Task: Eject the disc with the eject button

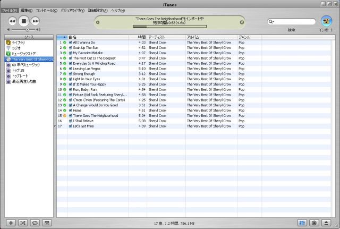Action: pos(326,223)
